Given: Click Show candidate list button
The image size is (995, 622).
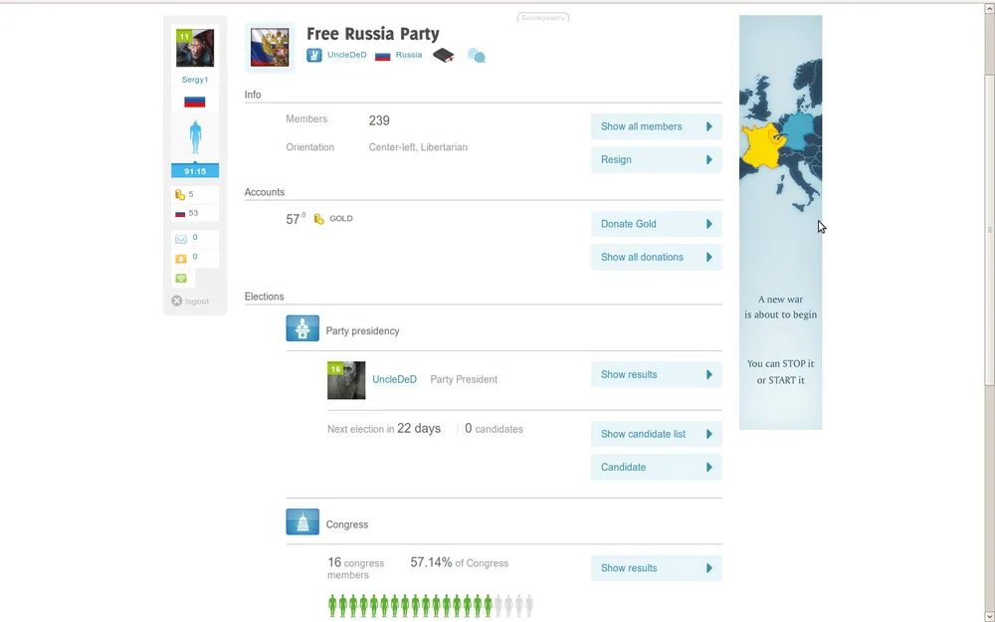Looking at the screenshot, I should (656, 434).
